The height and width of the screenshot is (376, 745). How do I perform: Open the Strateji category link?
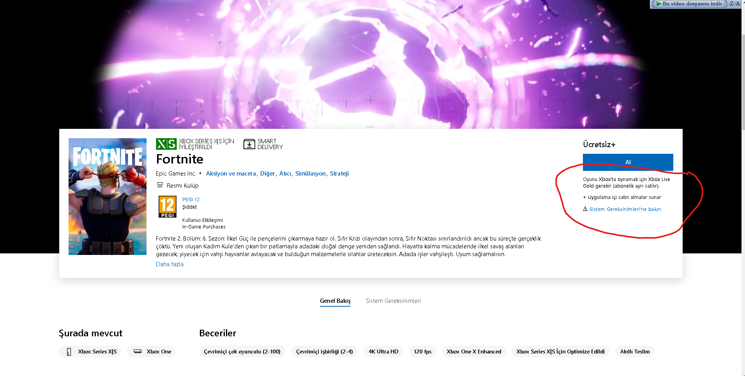(339, 174)
